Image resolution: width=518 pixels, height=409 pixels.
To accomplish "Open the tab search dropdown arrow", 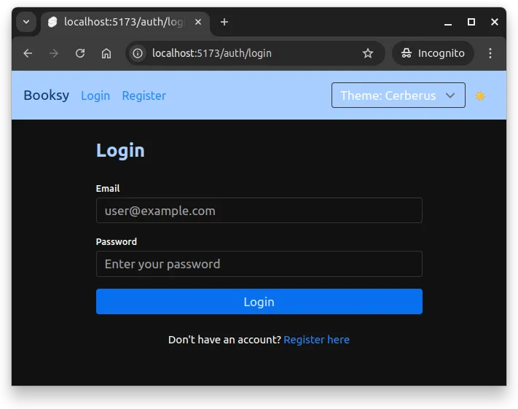I will (x=26, y=22).
